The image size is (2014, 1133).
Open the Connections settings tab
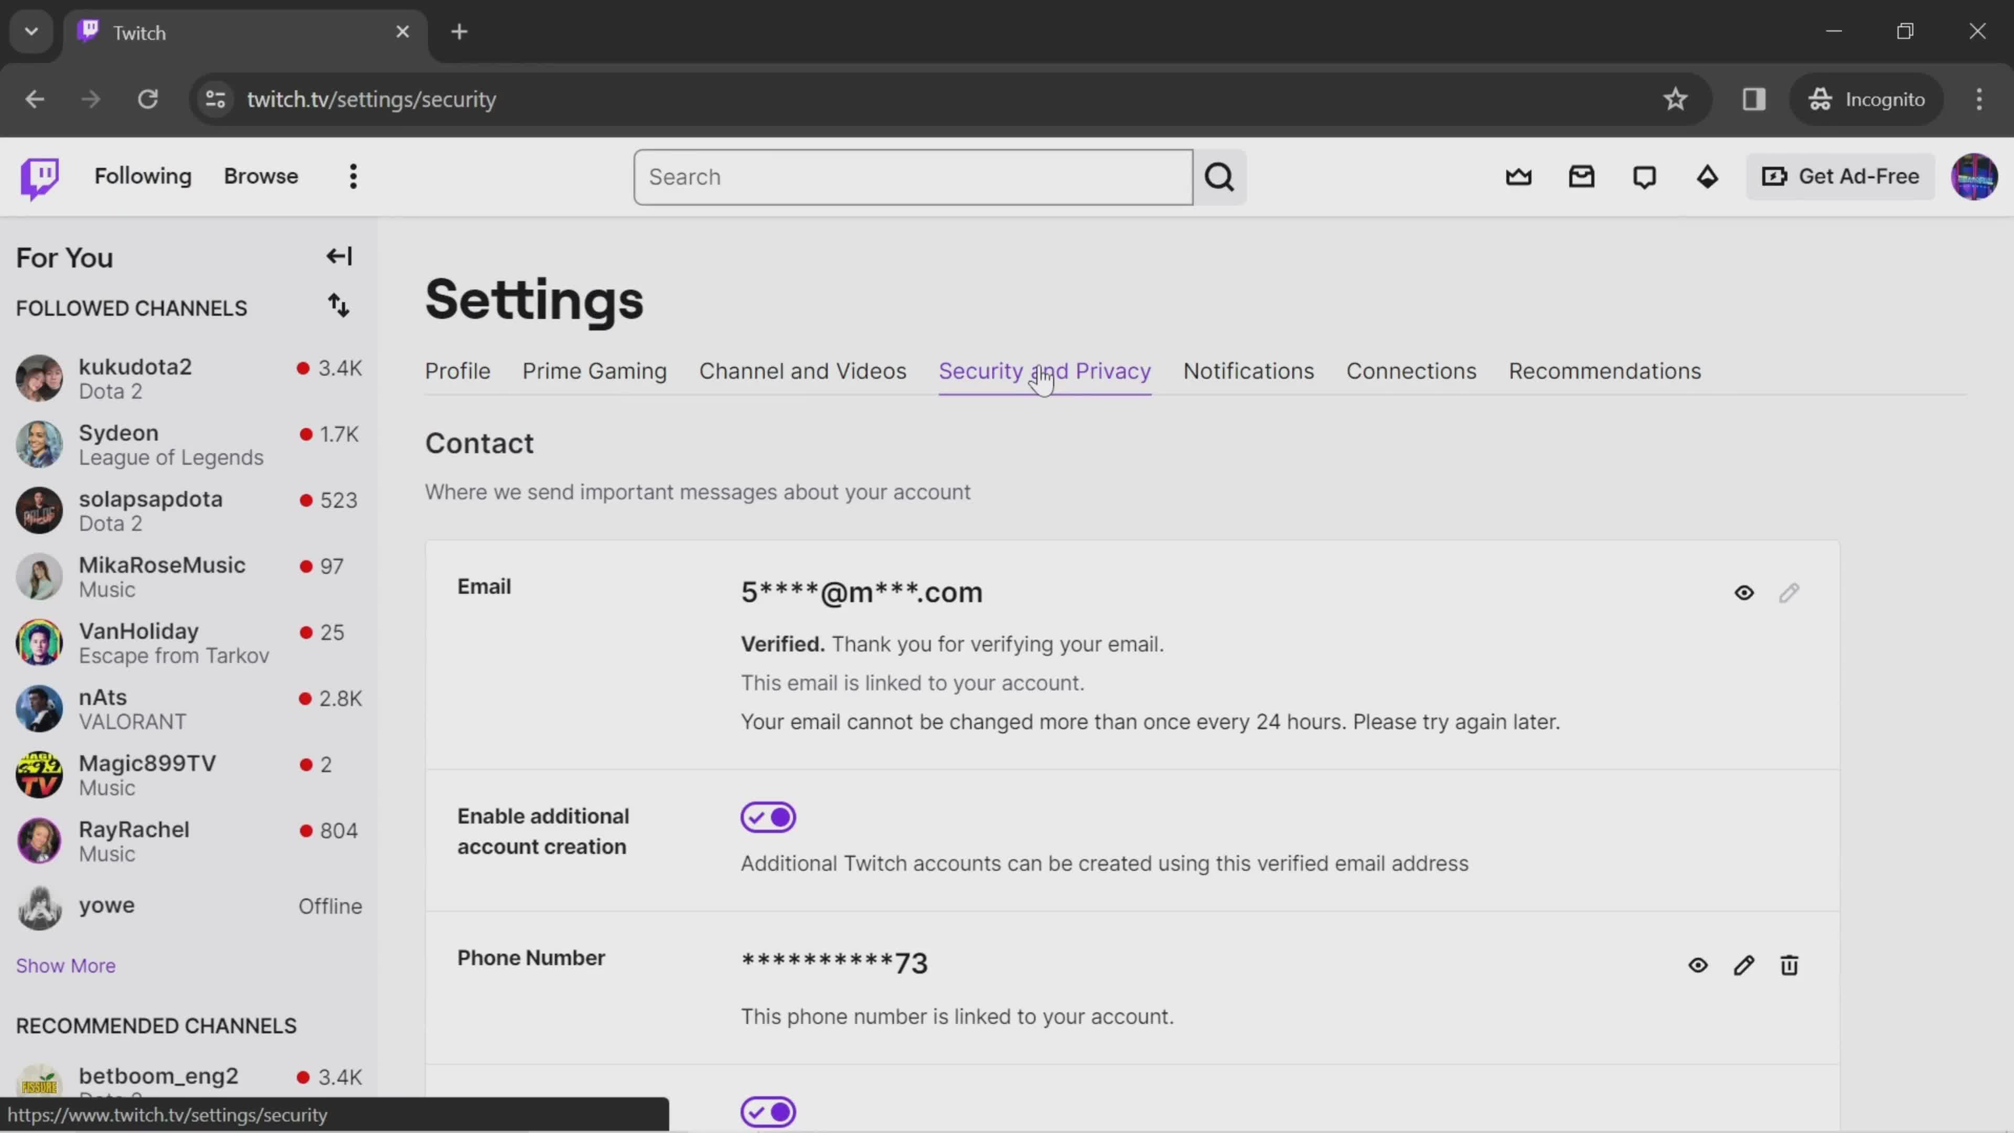click(1410, 371)
